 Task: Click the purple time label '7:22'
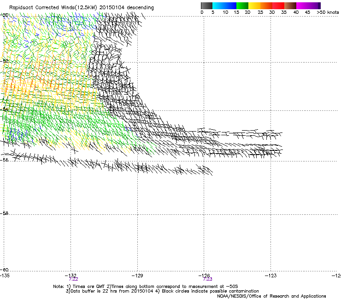(74, 279)
